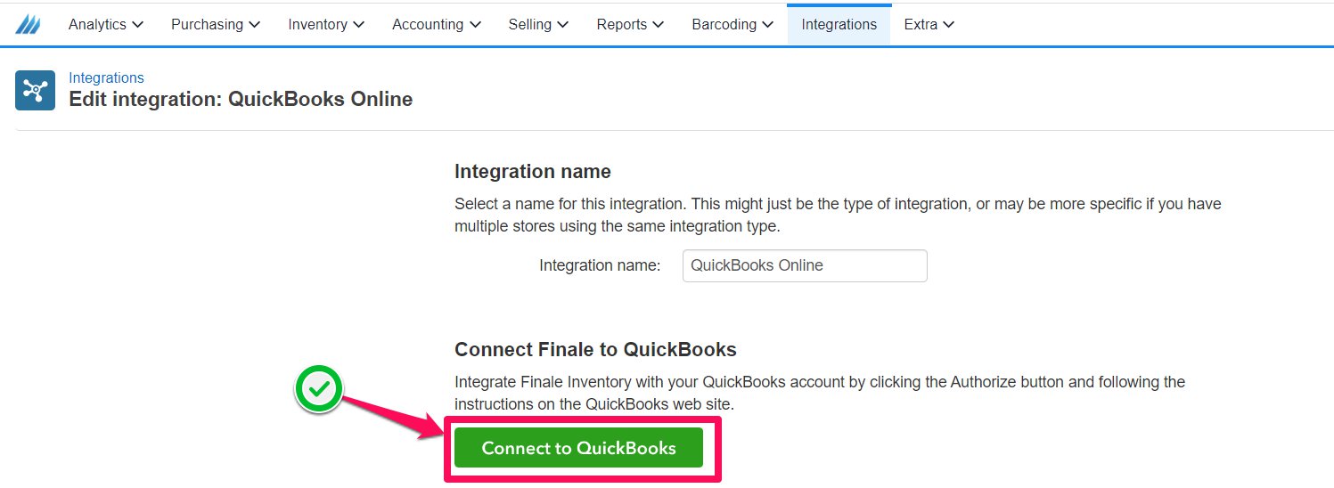
Task: Open the Analytics dropdown menu
Action: 106,25
